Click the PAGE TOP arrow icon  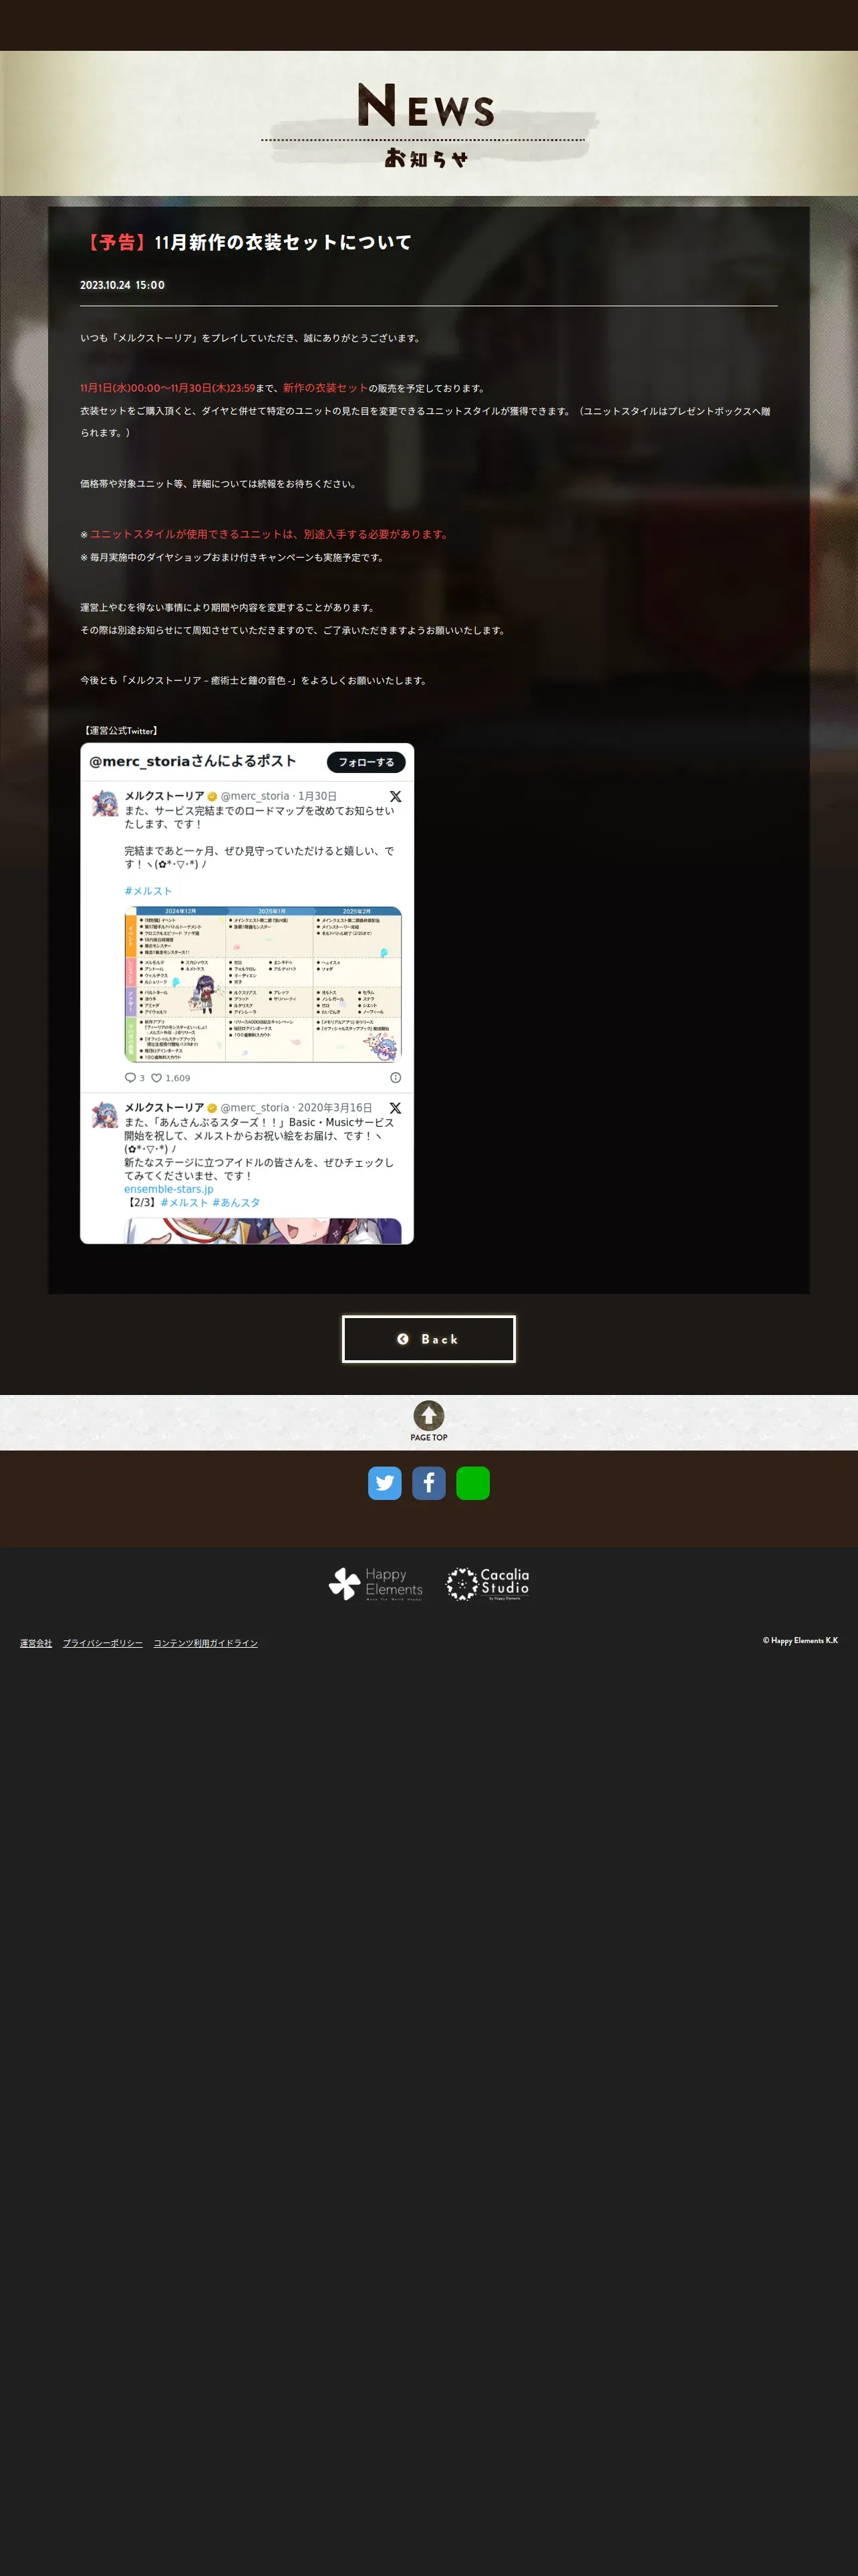(x=428, y=1415)
